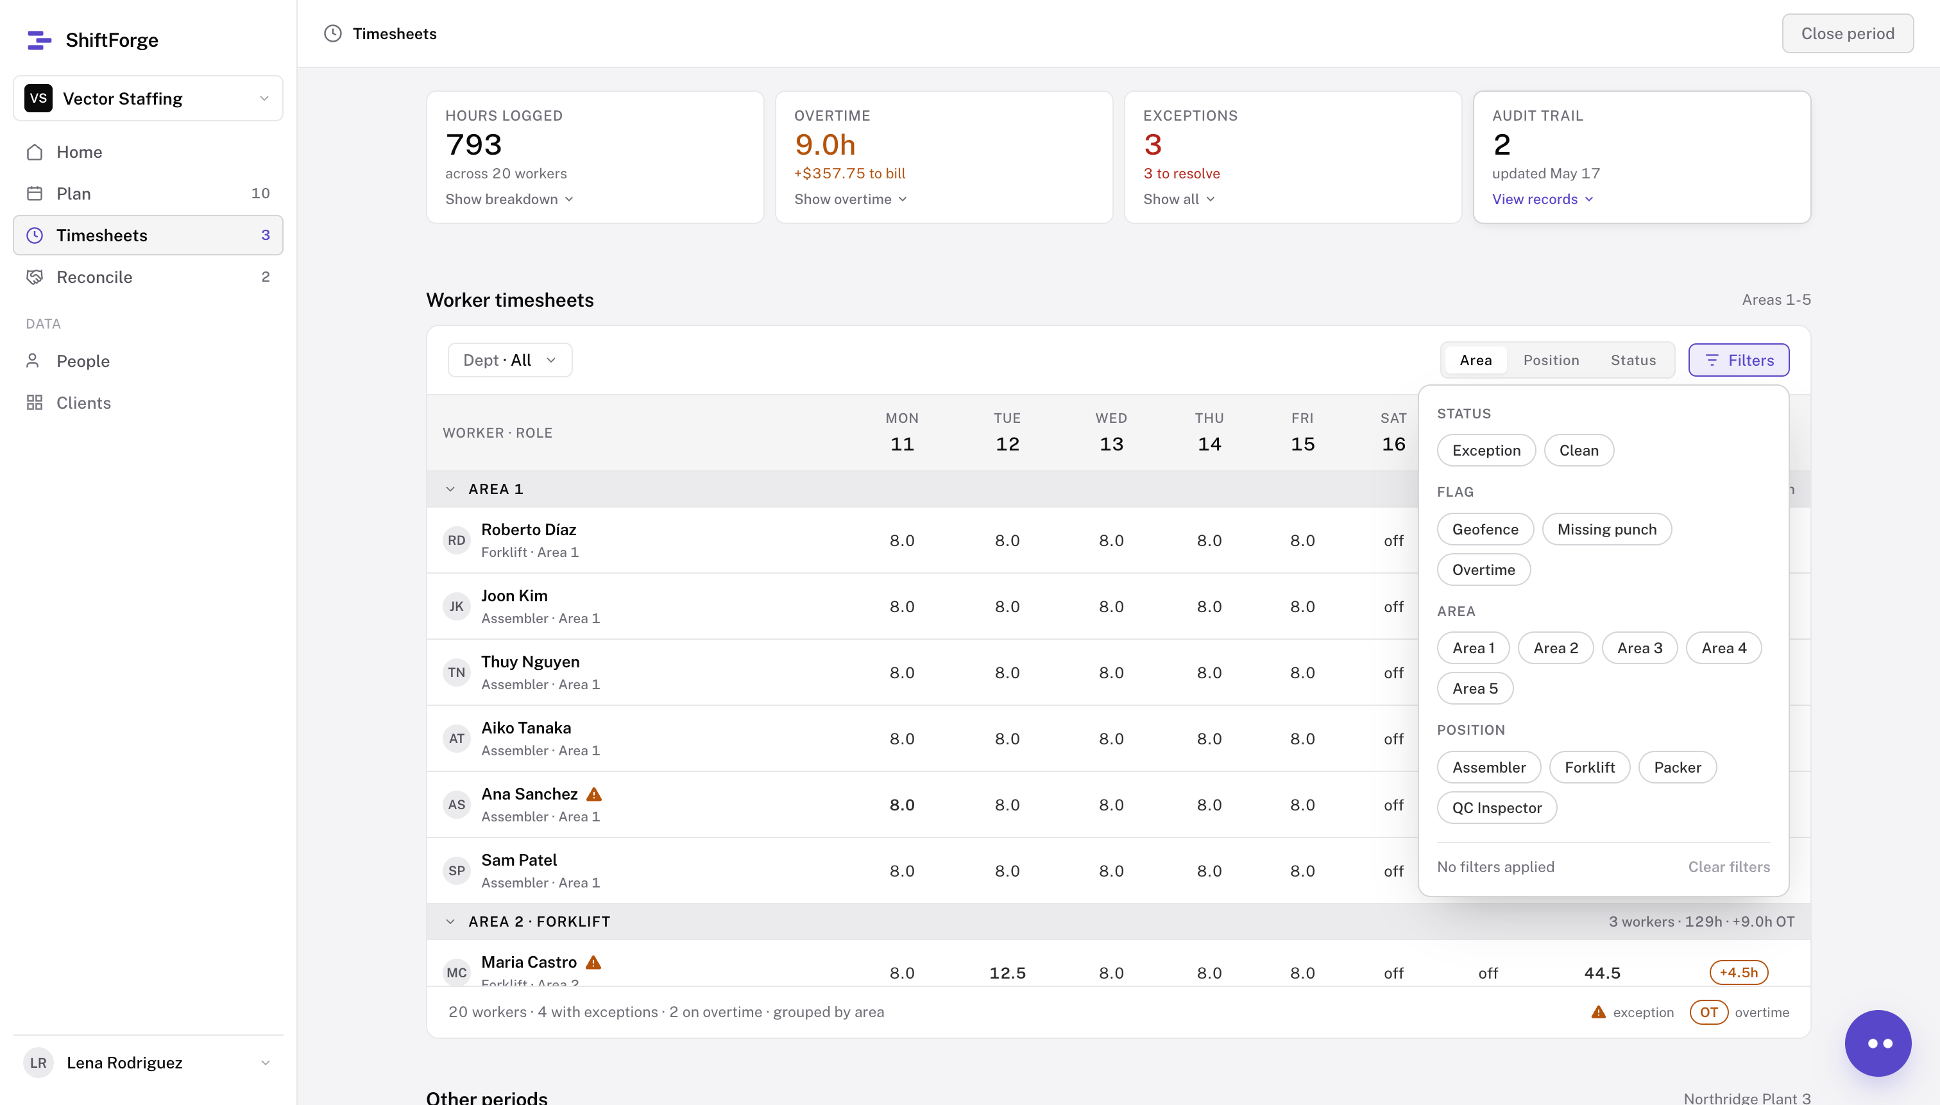Toggle the Area 1 filter chip
Screen dimensions: 1940x1105
point(1472,647)
